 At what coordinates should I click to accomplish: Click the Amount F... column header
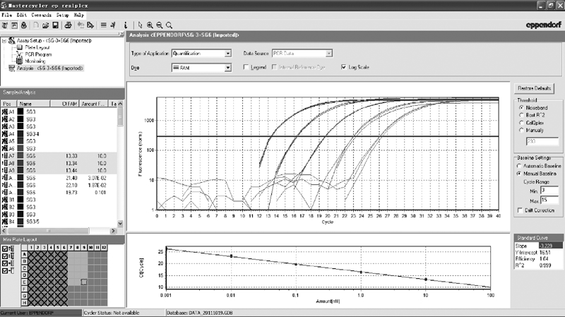pos(93,104)
